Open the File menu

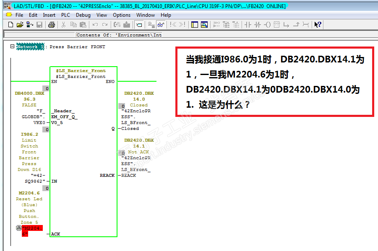point(19,15)
